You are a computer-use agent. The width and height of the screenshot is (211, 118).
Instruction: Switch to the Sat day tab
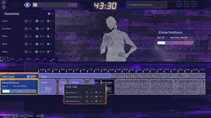(54, 59)
